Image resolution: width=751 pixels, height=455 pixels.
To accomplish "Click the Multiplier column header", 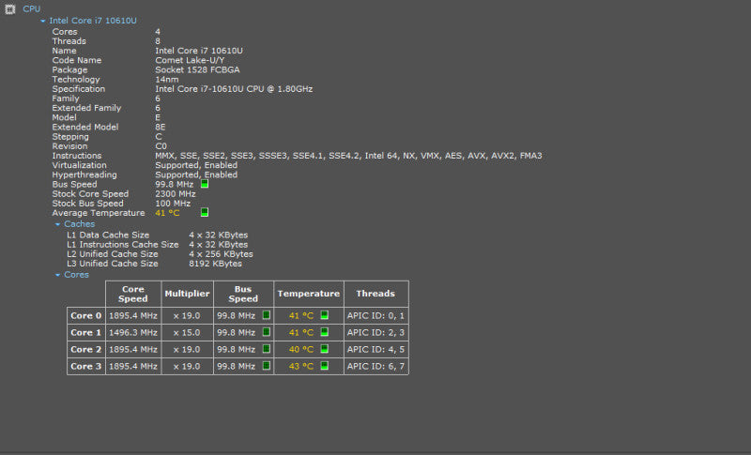I will [x=187, y=294].
